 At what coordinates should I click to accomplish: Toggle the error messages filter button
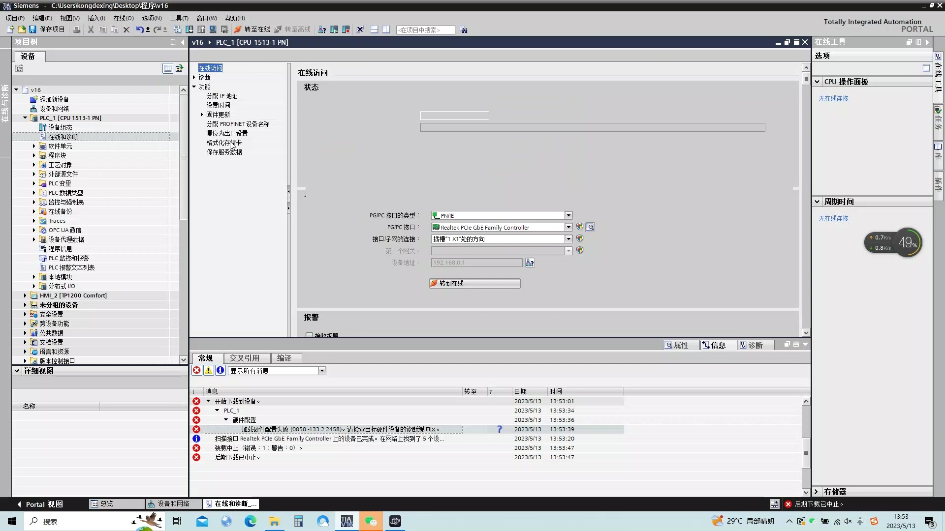(197, 371)
